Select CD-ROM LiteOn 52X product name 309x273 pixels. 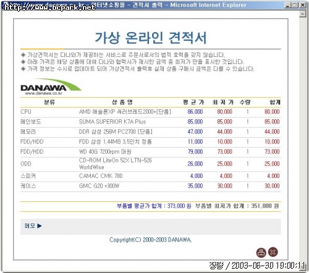pos(116,164)
